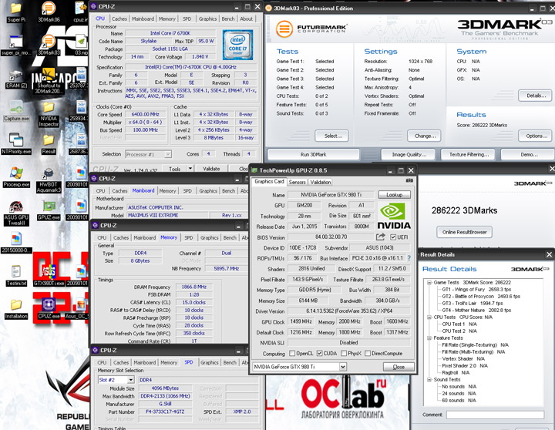Launch CPUZ.exe desktop icon
Screen dimensions: 555x430
(x=49, y=309)
